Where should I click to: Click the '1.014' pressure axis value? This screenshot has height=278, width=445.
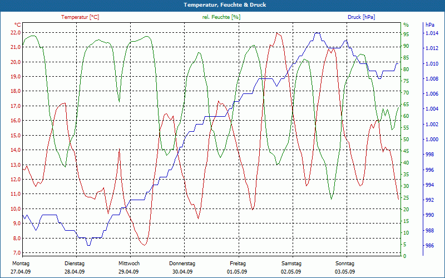click(432, 33)
